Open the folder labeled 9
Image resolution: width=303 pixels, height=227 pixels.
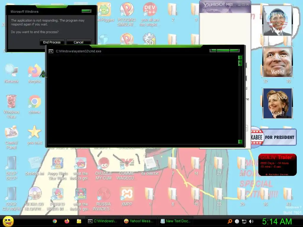tap(195, 12)
